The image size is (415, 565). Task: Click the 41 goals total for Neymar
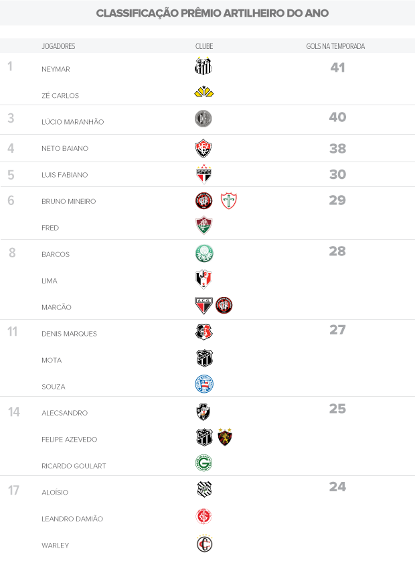pyautogui.click(x=337, y=68)
